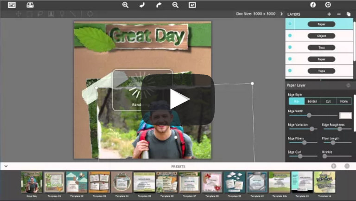The height and width of the screenshot is (201, 356).
Task: Click the fit-to-screen icon beside zoom out
Action: tap(192, 5)
